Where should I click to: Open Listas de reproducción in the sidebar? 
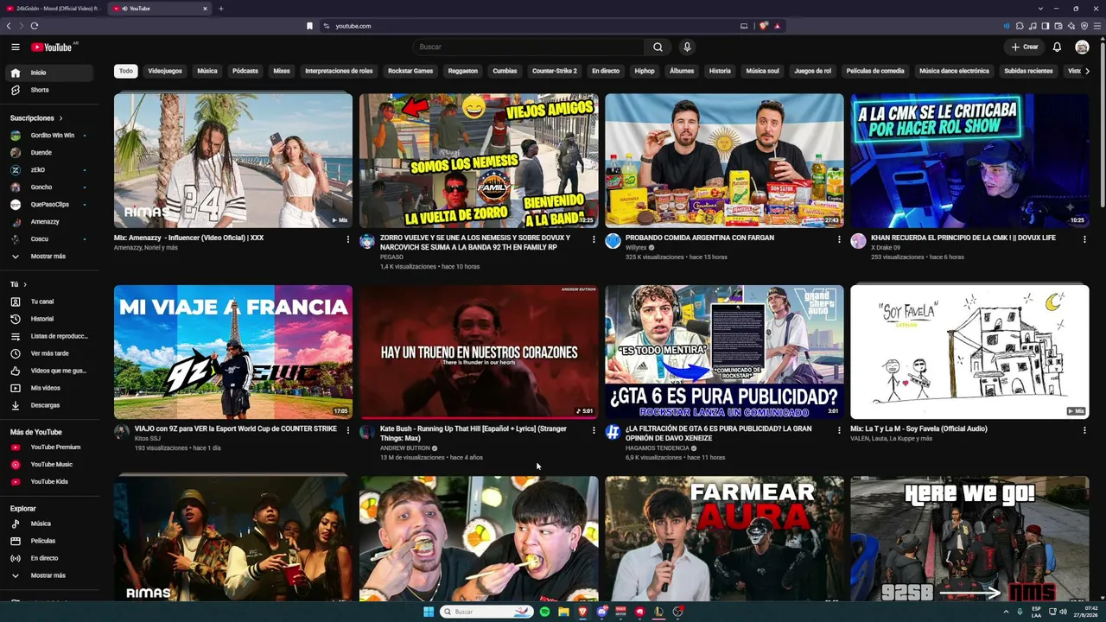pyautogui.click(x=49, y=336)
